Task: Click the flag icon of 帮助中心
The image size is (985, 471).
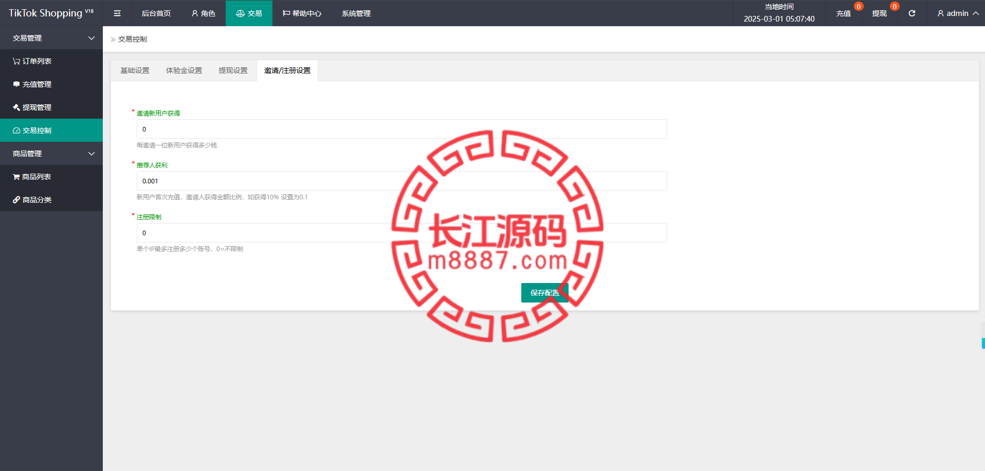Action: [x=286, y=13]
